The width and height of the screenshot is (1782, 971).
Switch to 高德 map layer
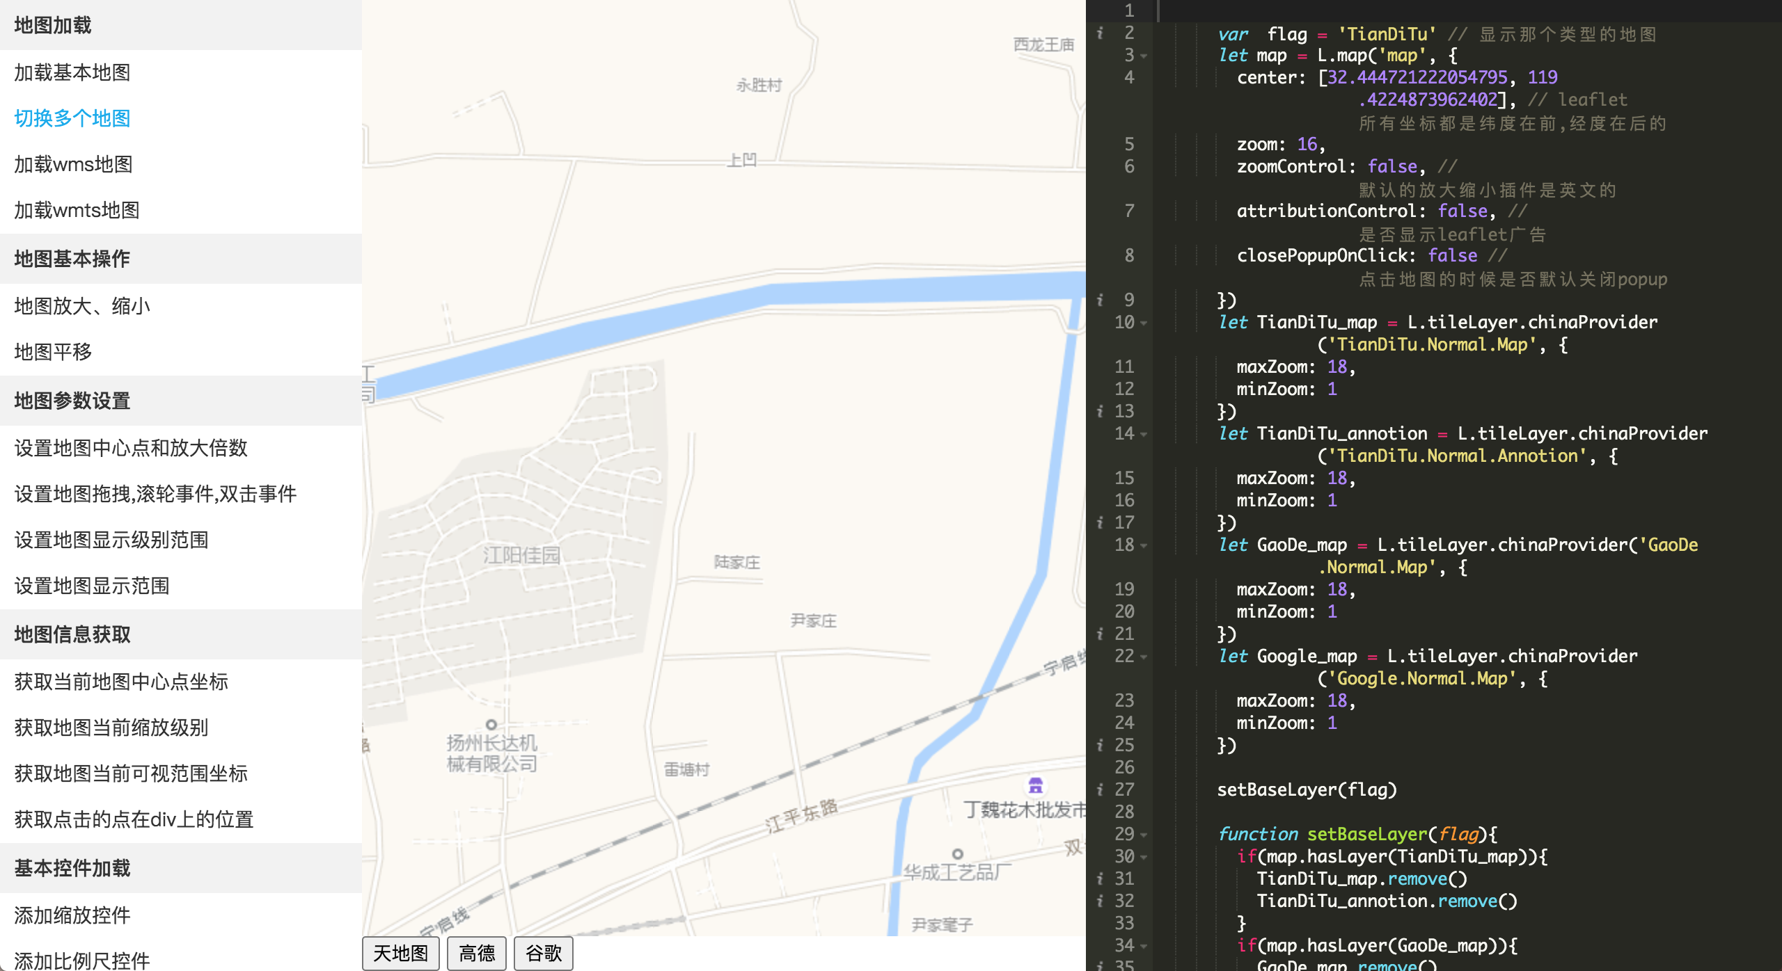[478, 953]
